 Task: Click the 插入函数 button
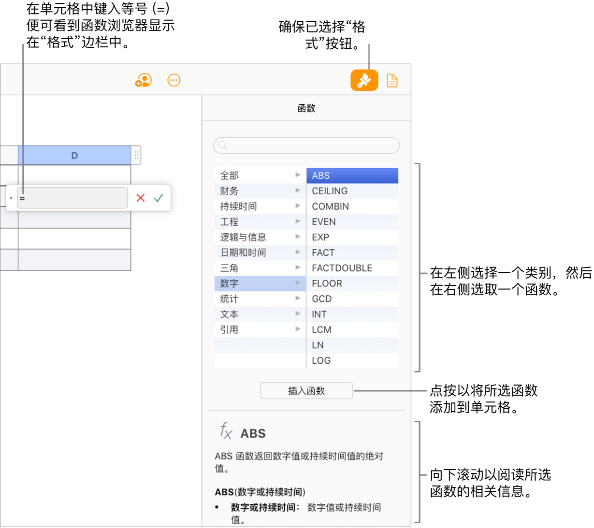click(x=306, y=390)
